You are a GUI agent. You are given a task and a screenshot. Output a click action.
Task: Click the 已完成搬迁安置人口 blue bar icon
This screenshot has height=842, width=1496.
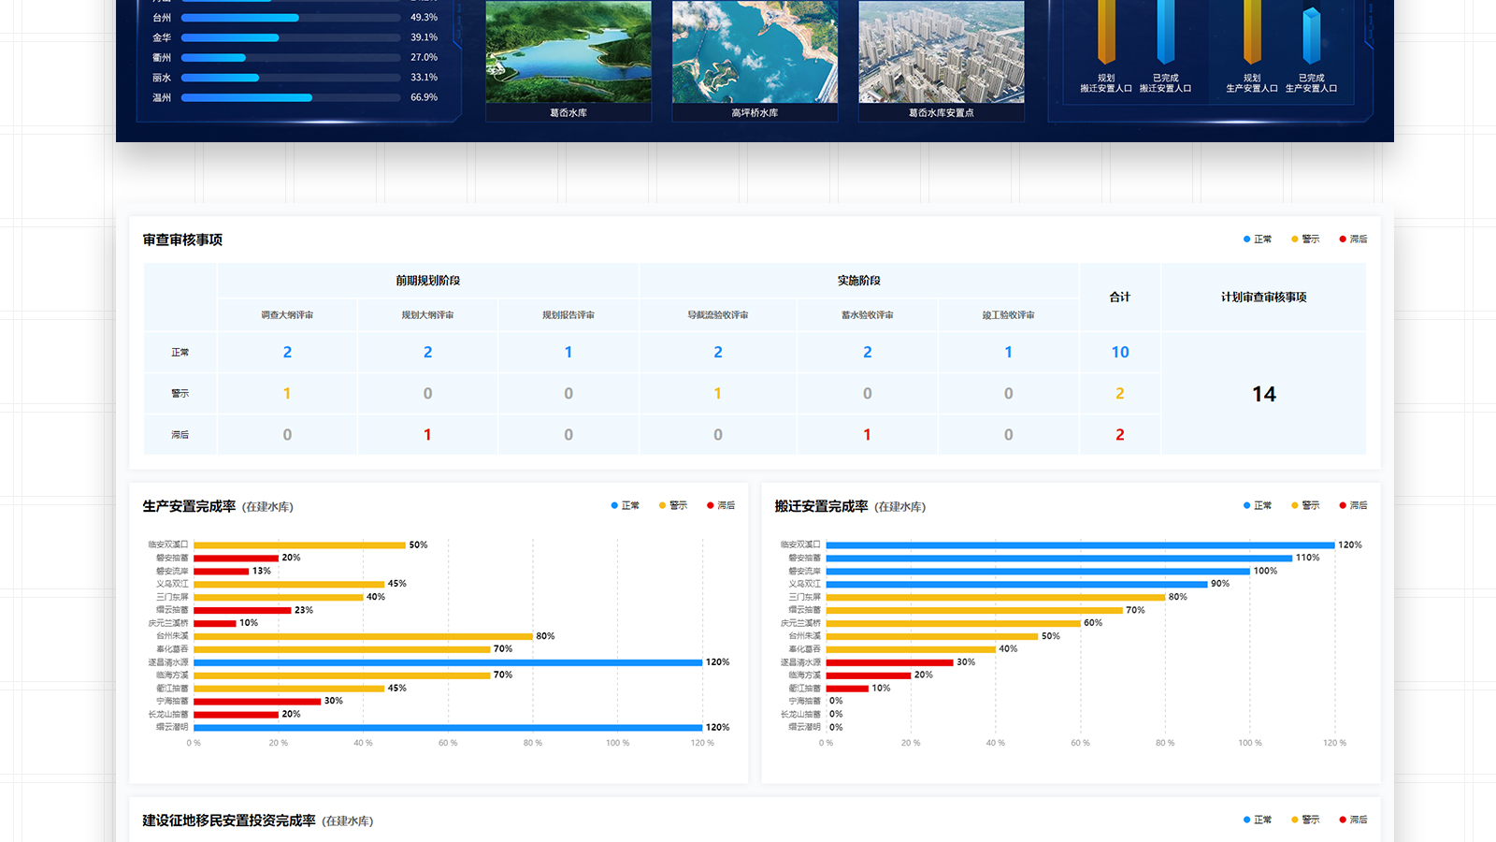[1165, 33]
